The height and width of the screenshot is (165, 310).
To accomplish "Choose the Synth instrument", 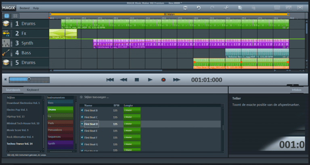I will [60, 144].
